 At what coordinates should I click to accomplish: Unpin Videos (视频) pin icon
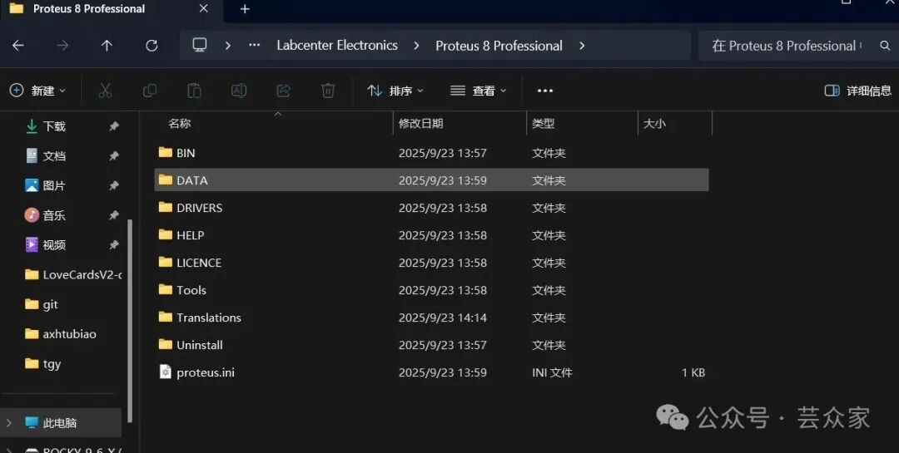[x=114, y=245]
